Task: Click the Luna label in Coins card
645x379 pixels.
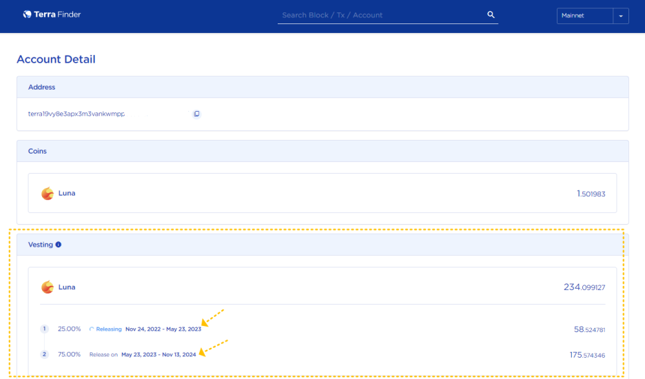Action: pyautogui.click(x=67, y=193)
